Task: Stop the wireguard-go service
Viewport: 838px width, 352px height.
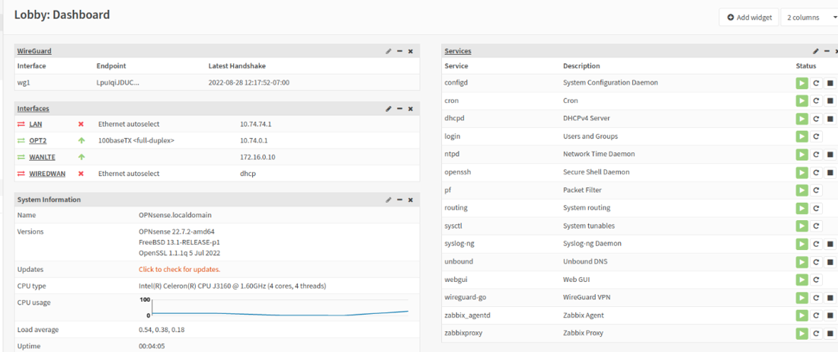Action: click(830, 297)
